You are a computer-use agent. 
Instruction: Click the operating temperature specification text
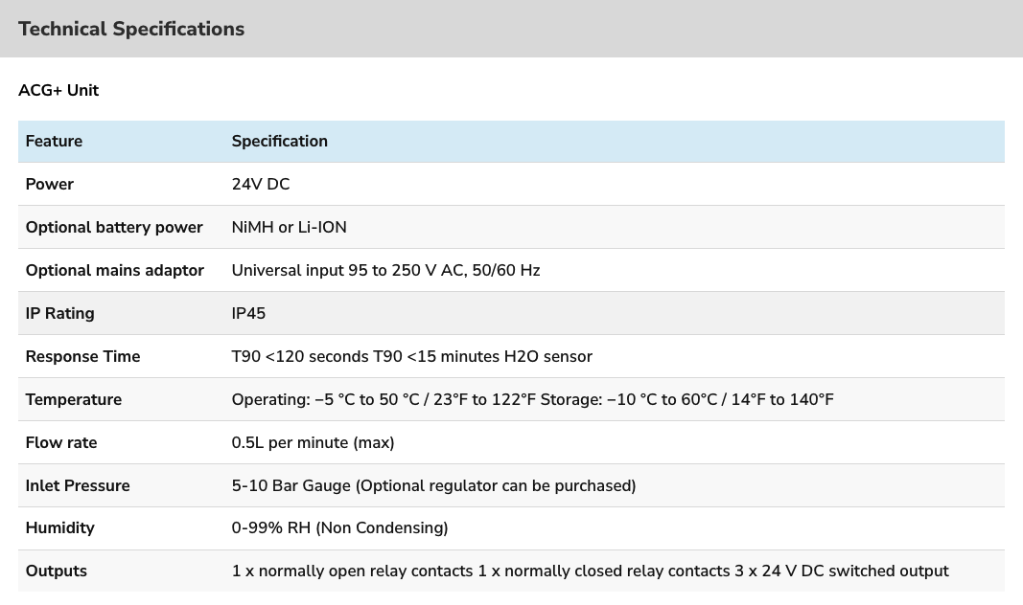coord(532,399)
